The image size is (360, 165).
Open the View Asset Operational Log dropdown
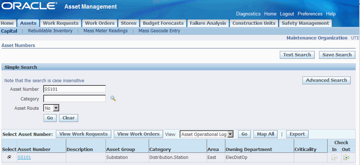pyautogui.click(x=207, y=135)
